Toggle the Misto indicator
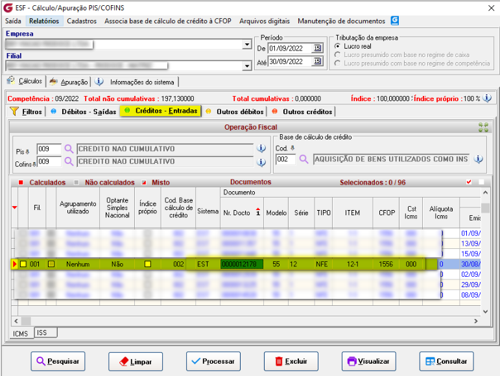500x376 pixels. (144, 182)
